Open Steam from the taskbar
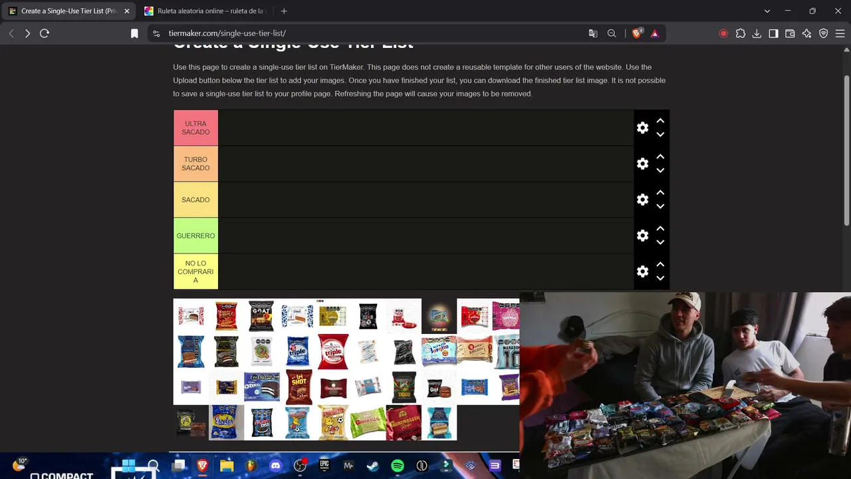 coord(373,466)
